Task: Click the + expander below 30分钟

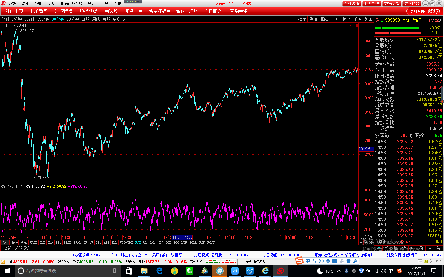Action: (x=361, y=243)
